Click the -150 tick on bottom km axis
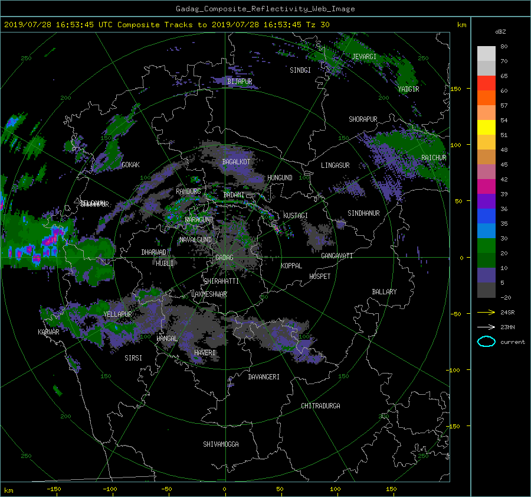Screen dimensions: 531x497 pos(54,489)
